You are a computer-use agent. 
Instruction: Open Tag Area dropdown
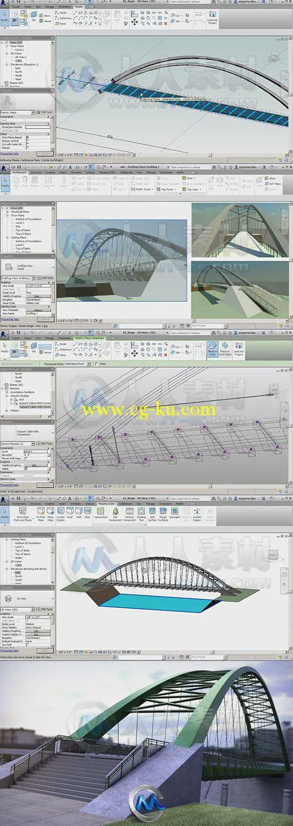click(x=191, y=190)
